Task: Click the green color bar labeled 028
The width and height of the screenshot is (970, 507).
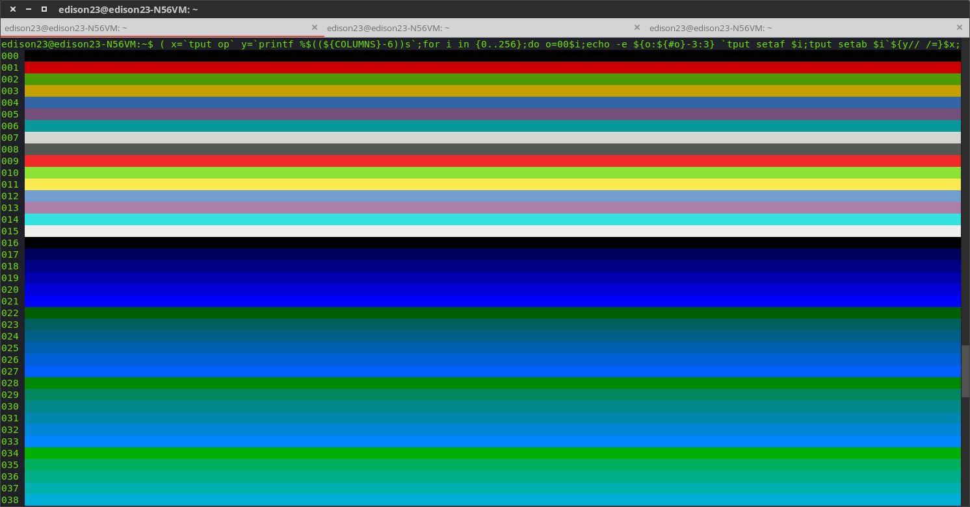Action: click(493, 383)
